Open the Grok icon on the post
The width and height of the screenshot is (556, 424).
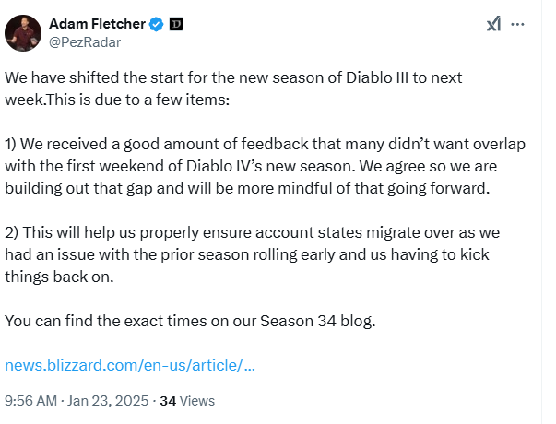coord(493,24)
